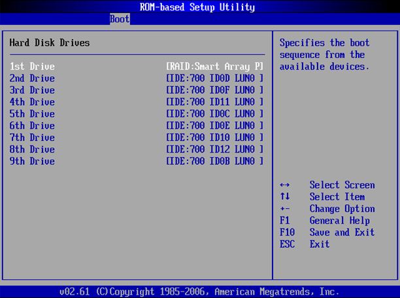Viewport: 400px width, 298px height.
Task: Select the Boot tab
Action: coord(120,20)
